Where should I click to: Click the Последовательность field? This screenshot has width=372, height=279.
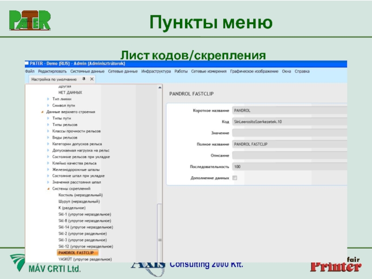click(289, 166)
